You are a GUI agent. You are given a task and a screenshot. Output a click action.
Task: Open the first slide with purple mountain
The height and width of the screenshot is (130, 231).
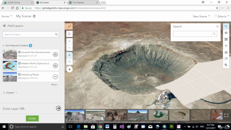tap(75, 115)
